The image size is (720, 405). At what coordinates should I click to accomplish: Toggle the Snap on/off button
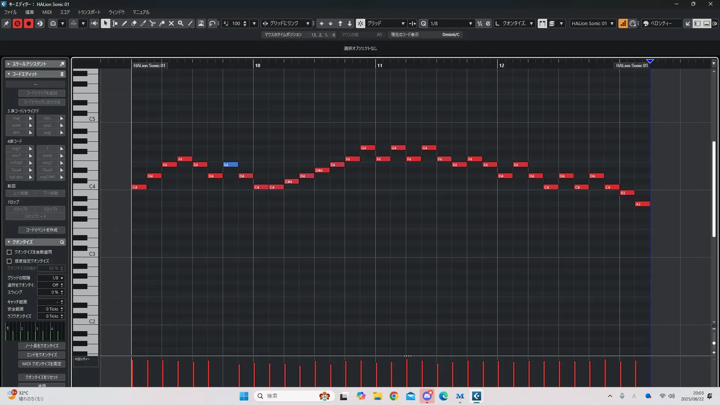point(360,23)
